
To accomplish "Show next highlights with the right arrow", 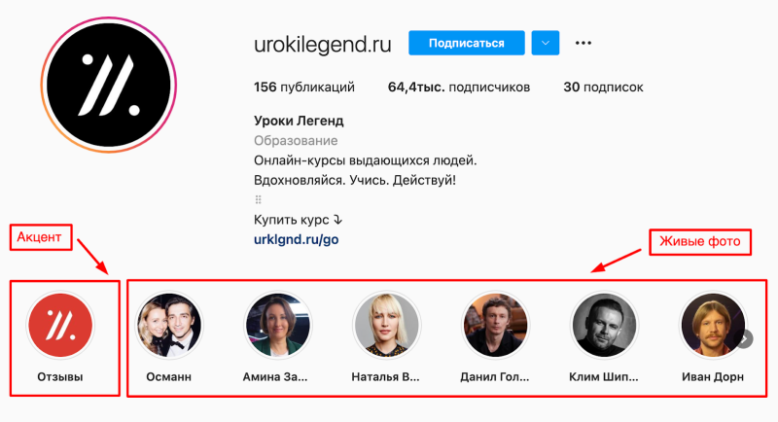I will [745, 339].
